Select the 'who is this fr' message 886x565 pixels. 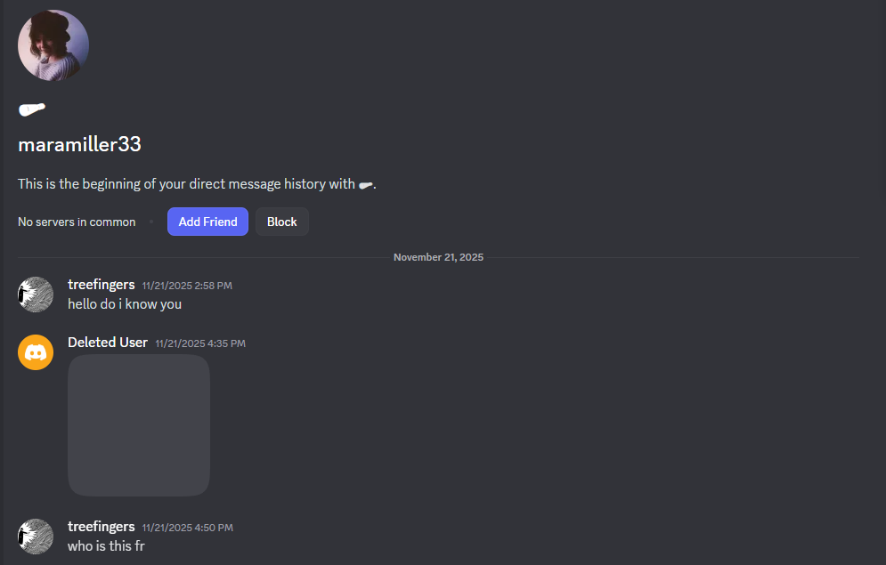pyautogui.click(x=106, y=546)
